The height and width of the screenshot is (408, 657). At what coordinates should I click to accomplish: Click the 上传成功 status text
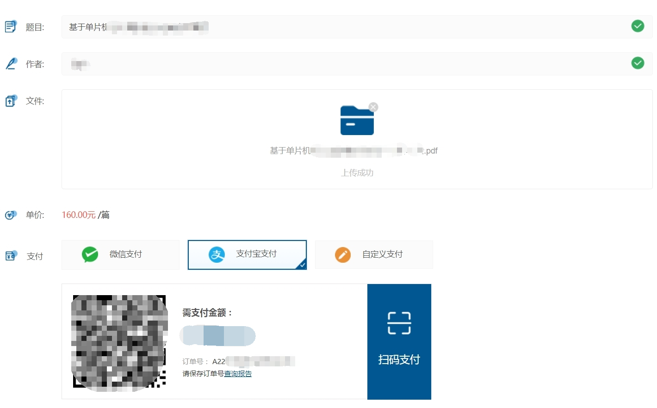click(x=357, y=173)
